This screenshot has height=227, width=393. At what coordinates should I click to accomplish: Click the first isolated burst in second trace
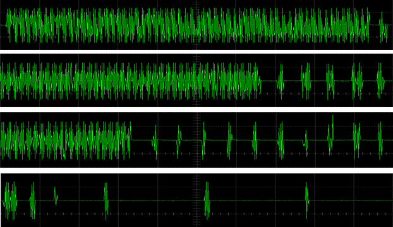281,81
